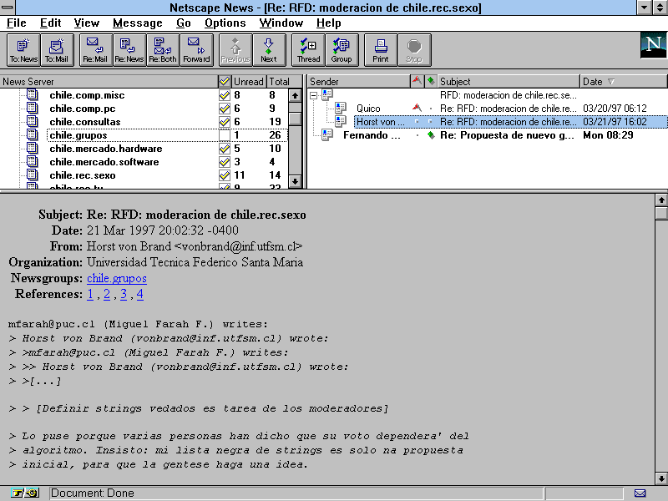This screenshot has height=501, width=668.
Task: Follow the chile.grupos newsgroup link
Action: click(117, 278)
